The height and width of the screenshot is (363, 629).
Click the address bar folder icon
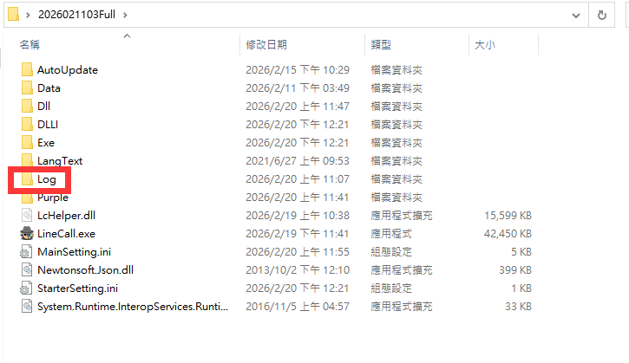[13, 15]
